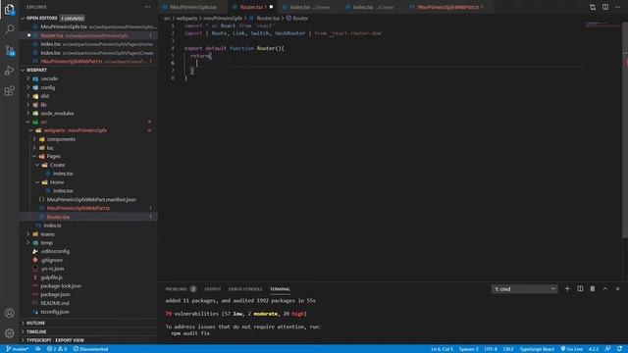Open the Extensions view
628x353 pixels.
coord(9,91)
